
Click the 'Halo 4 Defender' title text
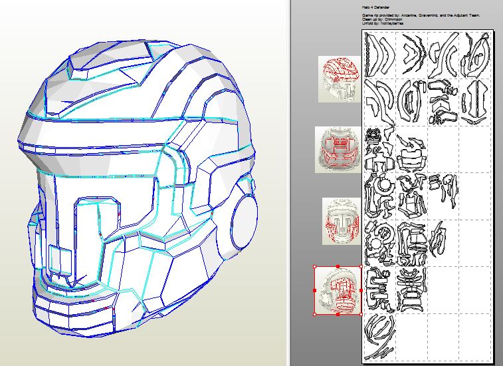point(375,7)
